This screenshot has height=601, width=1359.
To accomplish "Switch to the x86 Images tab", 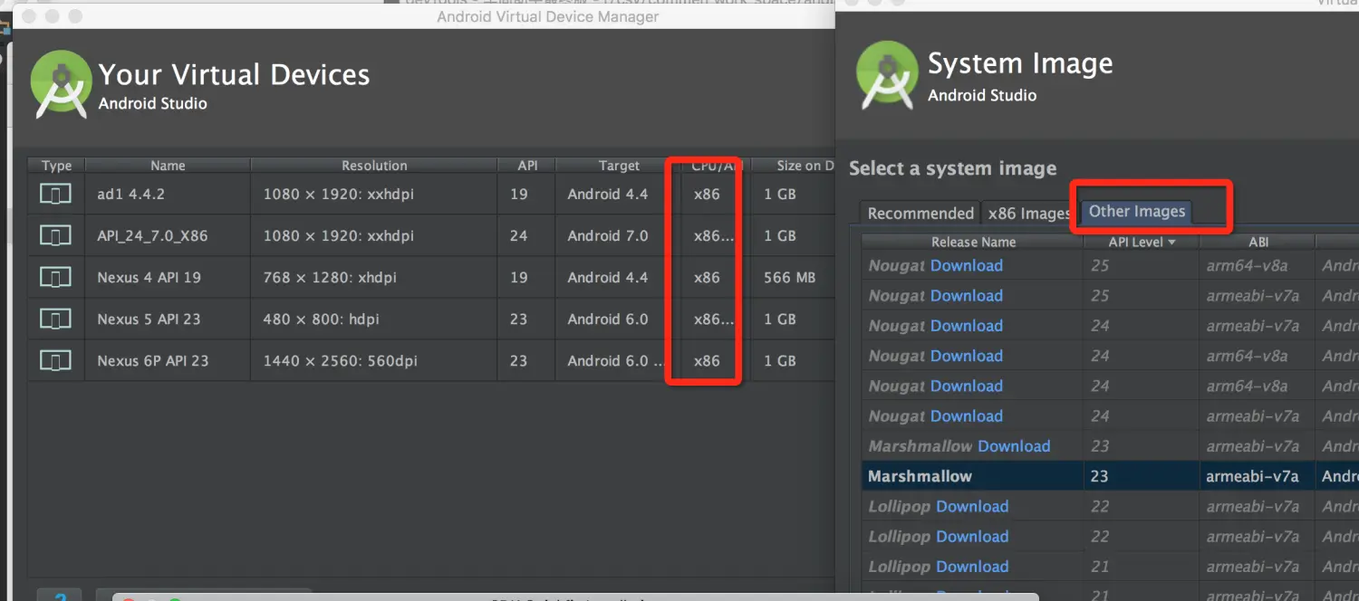I will [x=1029, y=214].
